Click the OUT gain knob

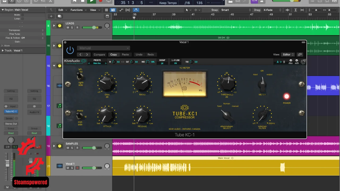[132, 62]
